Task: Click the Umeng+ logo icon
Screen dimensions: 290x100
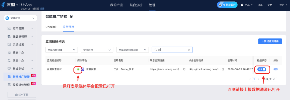Action: point(3,5)
